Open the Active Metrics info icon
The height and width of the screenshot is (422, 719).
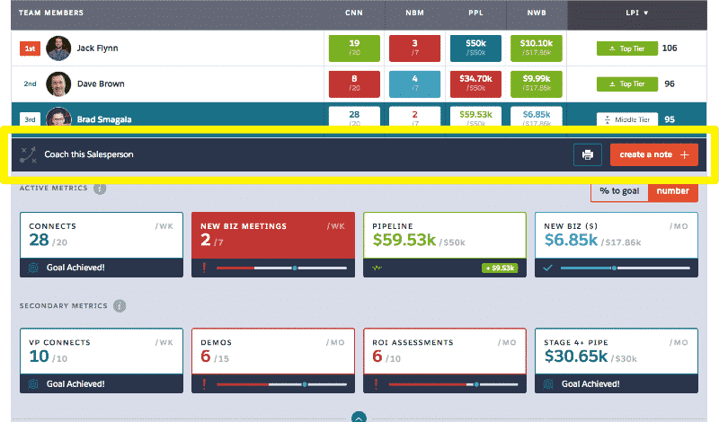[x=100, y=189]
